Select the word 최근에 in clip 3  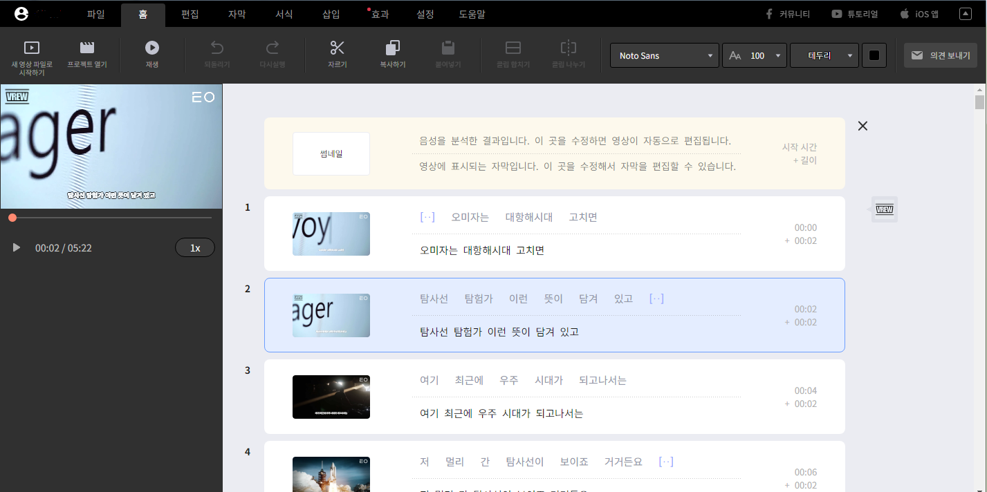(470, 380)
